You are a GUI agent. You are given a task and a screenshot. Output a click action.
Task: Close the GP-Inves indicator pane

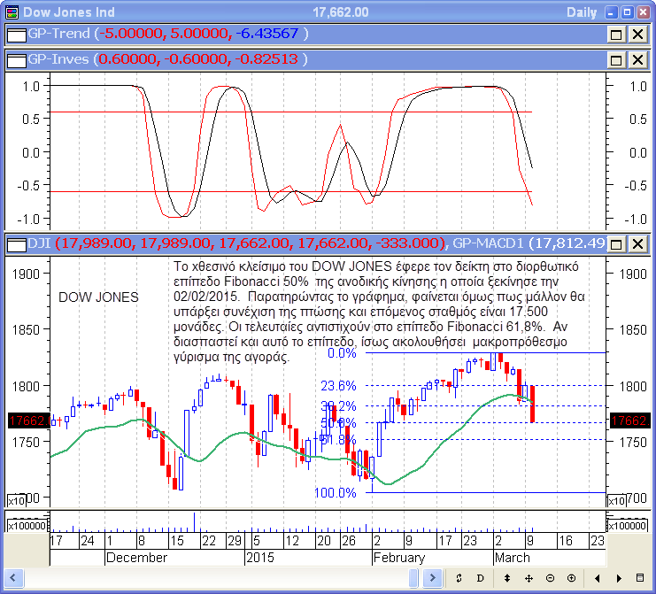638,60
